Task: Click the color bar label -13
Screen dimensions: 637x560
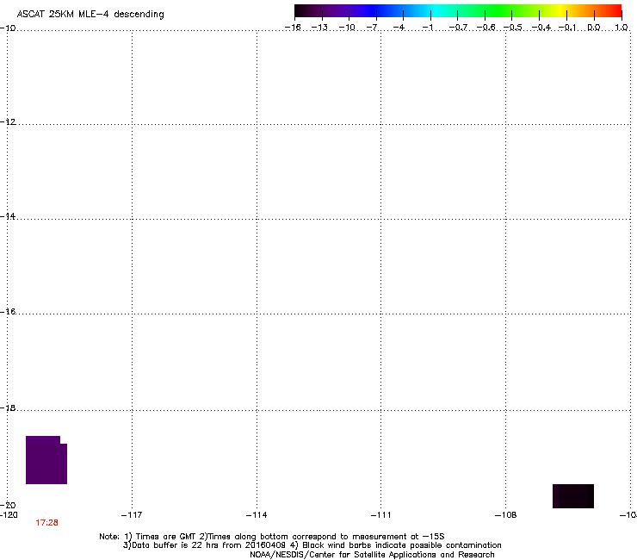Action: click(x=319, y=28)
